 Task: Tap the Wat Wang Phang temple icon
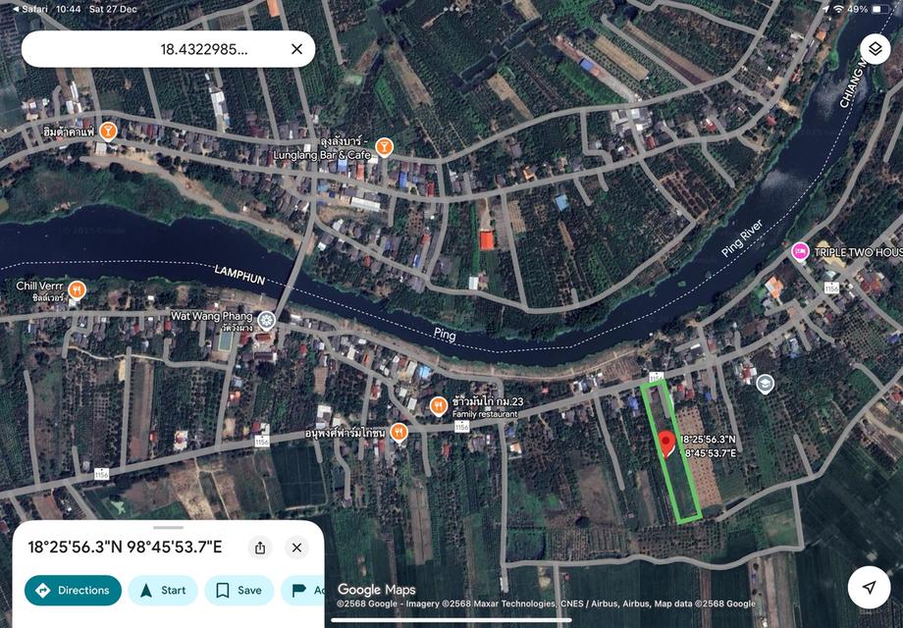click(x=266, y=318)
